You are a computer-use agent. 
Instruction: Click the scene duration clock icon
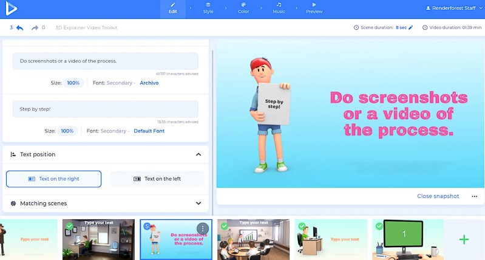pyautogui.click(x=356, y=27)
